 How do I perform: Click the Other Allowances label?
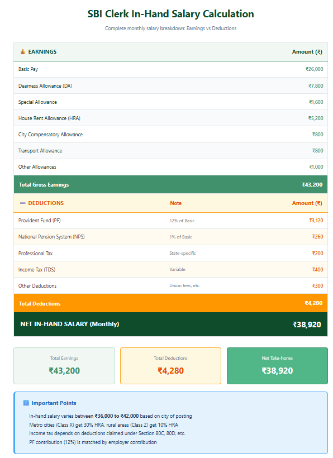point(37,167)
